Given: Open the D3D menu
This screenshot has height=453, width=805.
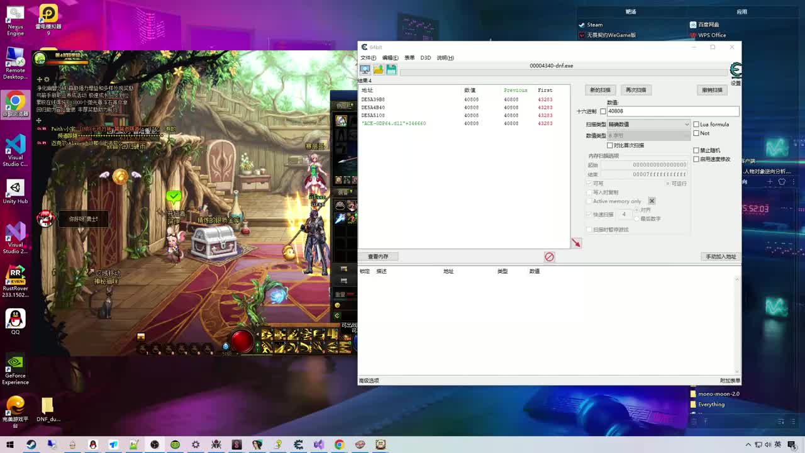Looking at the screenshot, I should (x=426, y=58).
